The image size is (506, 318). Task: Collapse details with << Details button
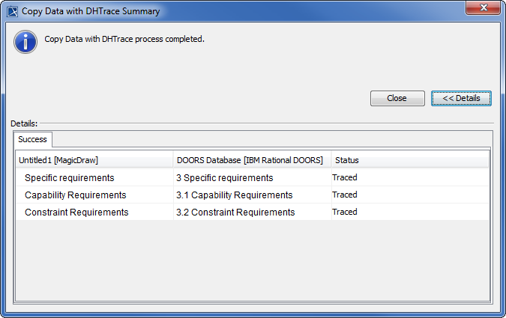[x=461, y=98]
